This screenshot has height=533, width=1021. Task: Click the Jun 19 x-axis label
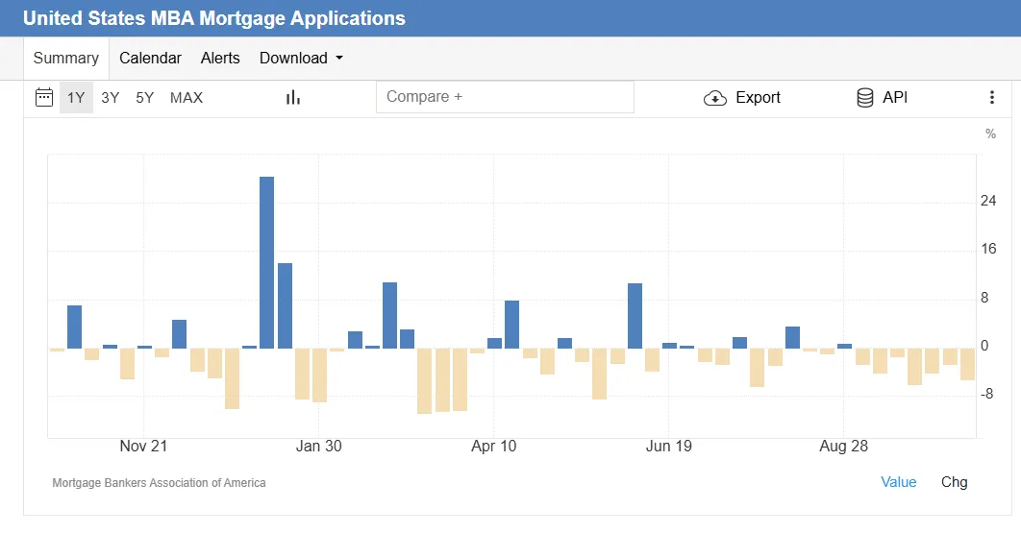point(669,447)
